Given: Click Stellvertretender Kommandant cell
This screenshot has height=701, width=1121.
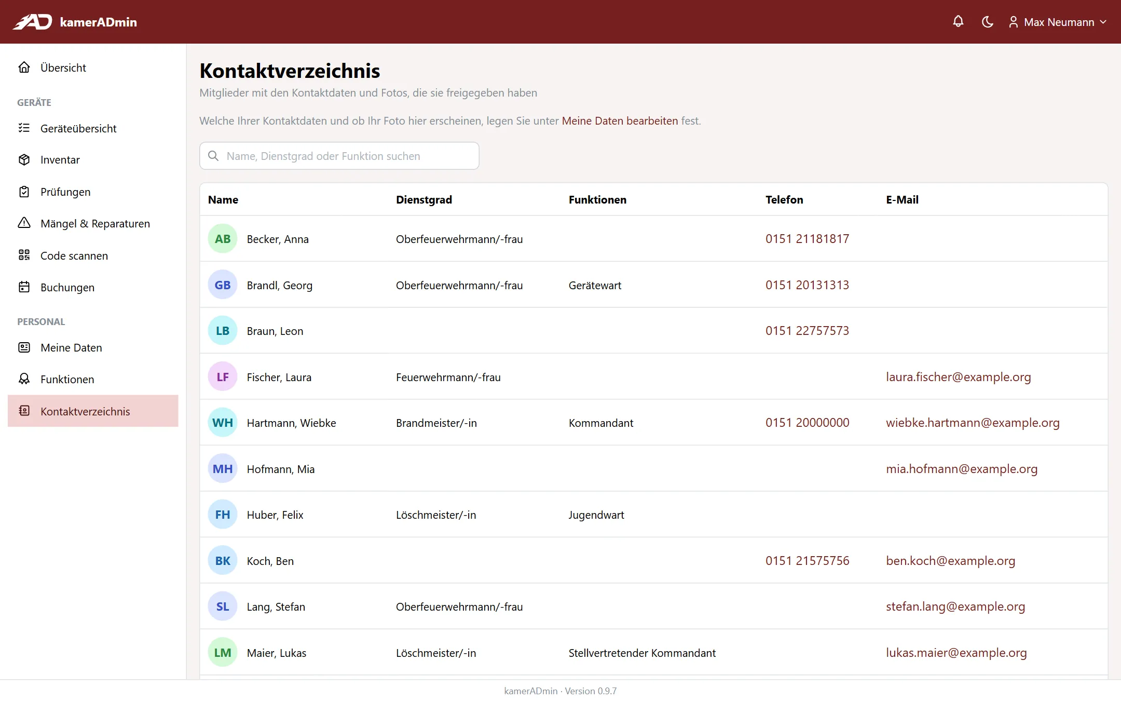Looking at the screenshot, I should [x=642, y=653].
